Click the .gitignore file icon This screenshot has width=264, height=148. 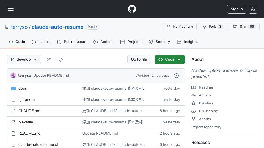(x=14, y=100)
